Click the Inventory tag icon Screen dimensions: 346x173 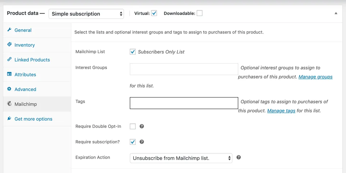tap(9, 44)
